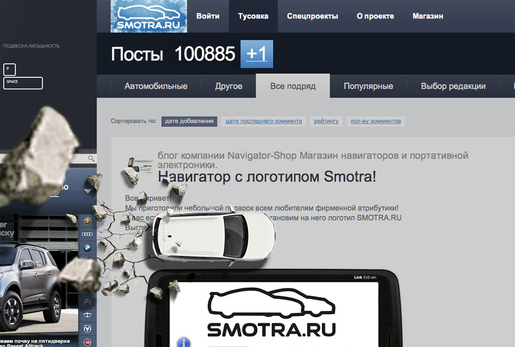
Task: Open the Войти login menu item
Action: click(x=208, y=16)
